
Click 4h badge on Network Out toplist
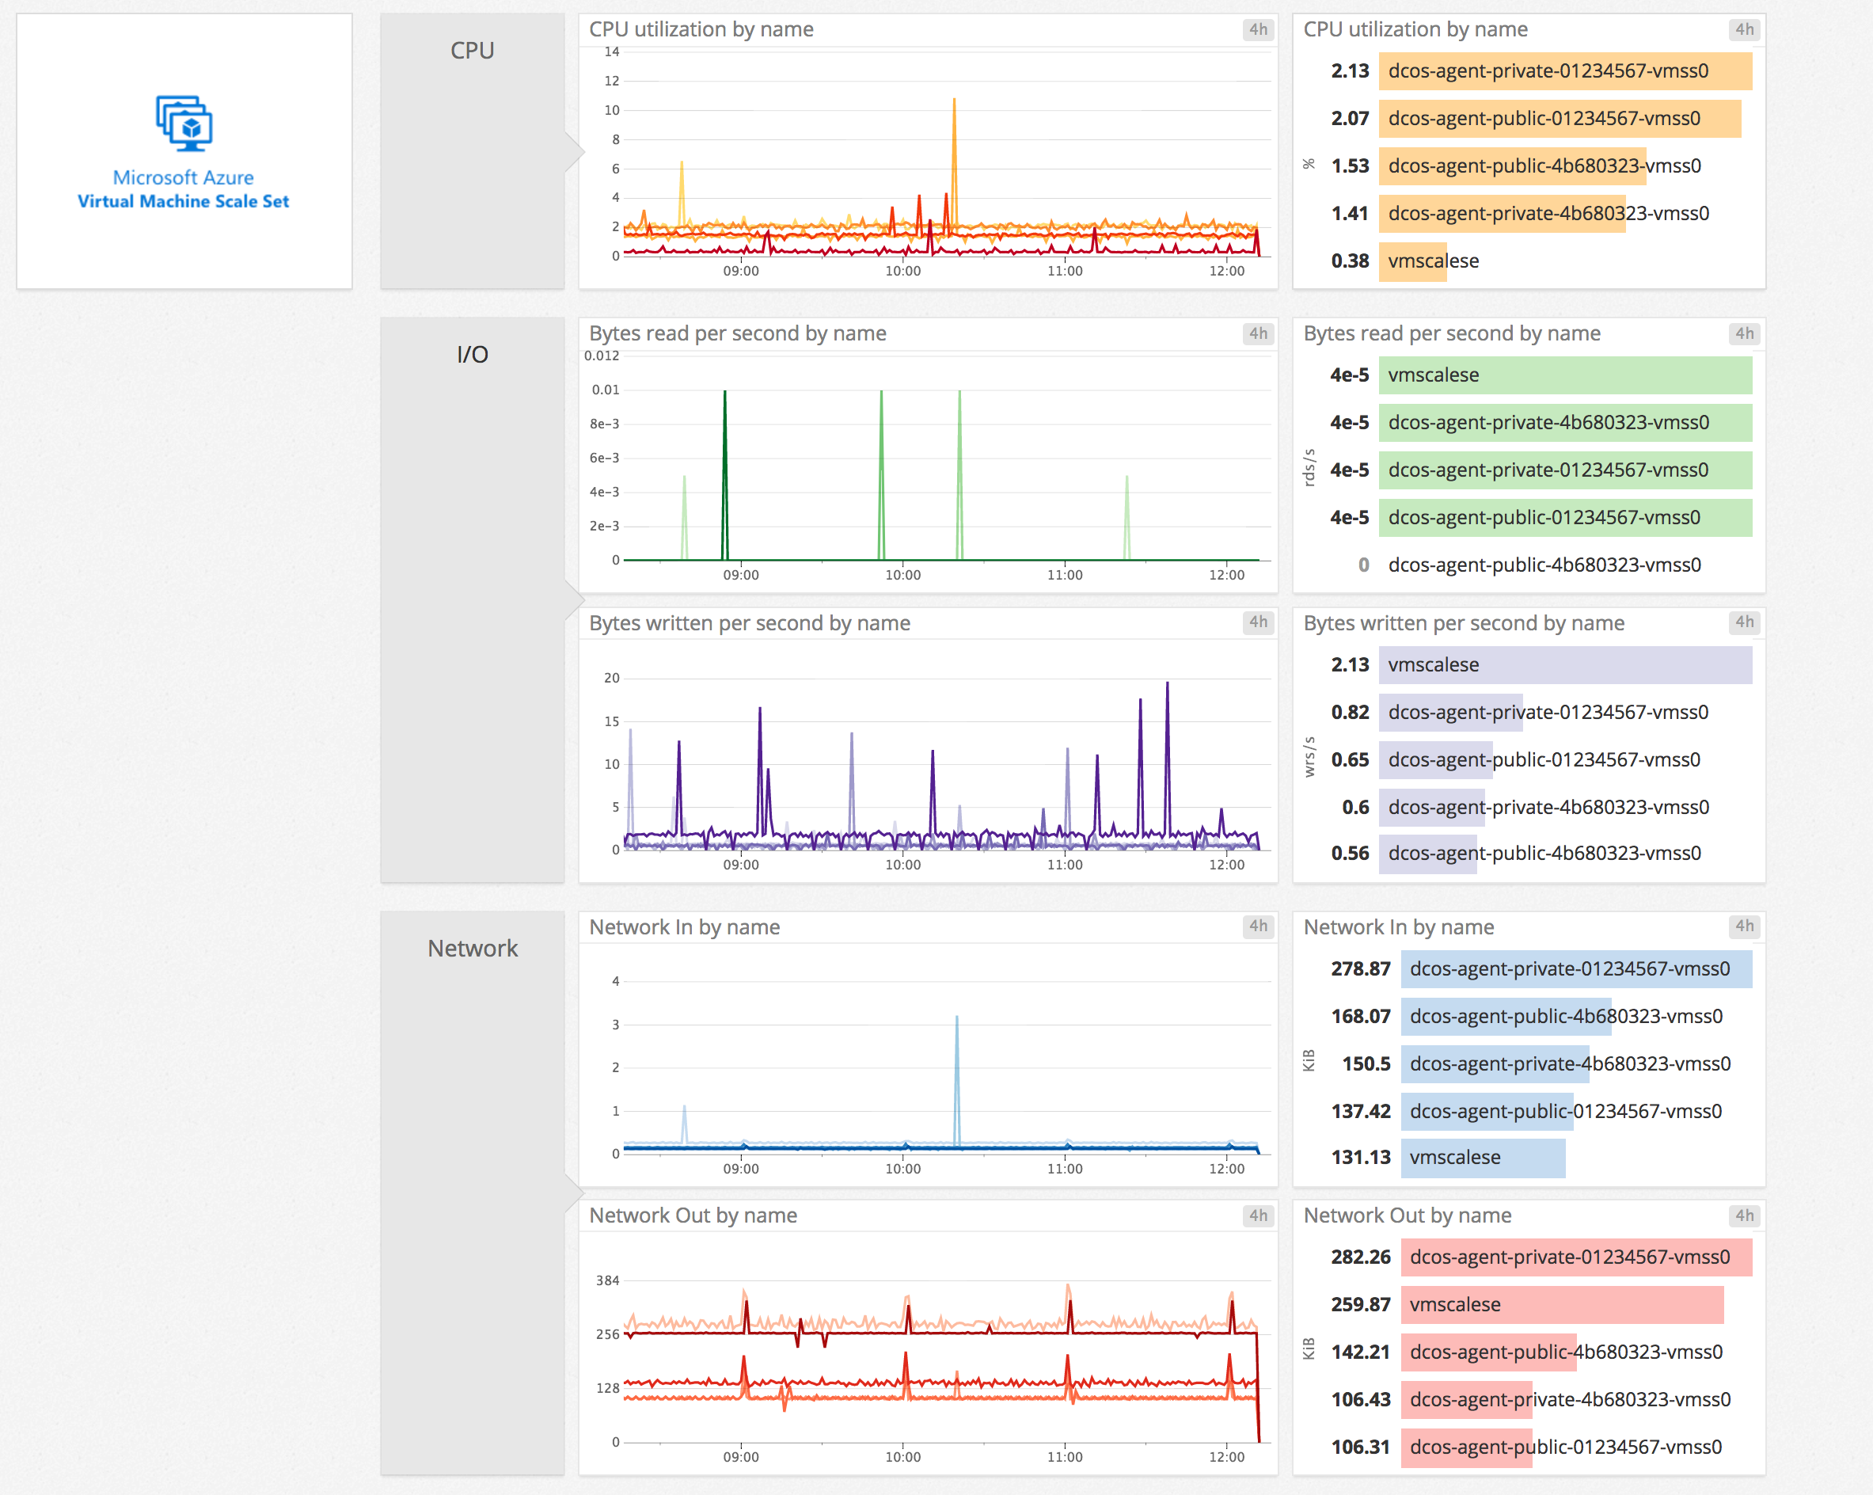1745,1215
